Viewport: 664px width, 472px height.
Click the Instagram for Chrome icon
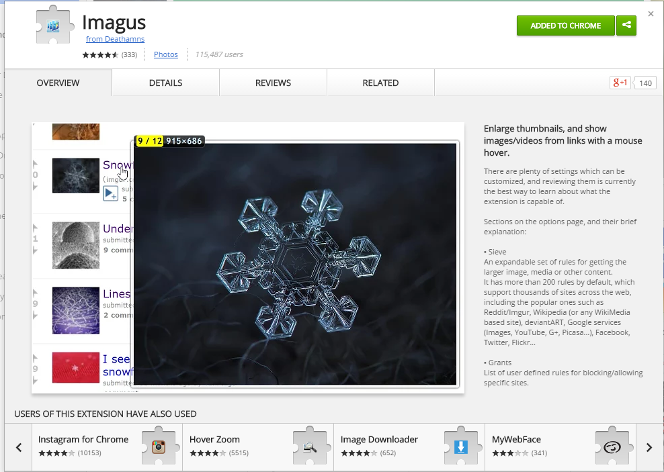coord(159,446)
